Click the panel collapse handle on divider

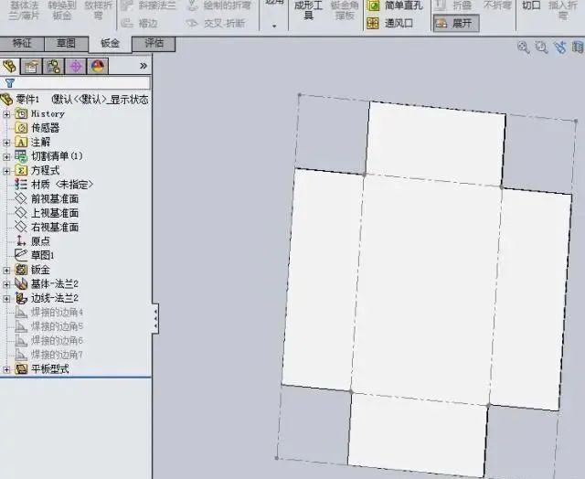click(x=155, y=318)
